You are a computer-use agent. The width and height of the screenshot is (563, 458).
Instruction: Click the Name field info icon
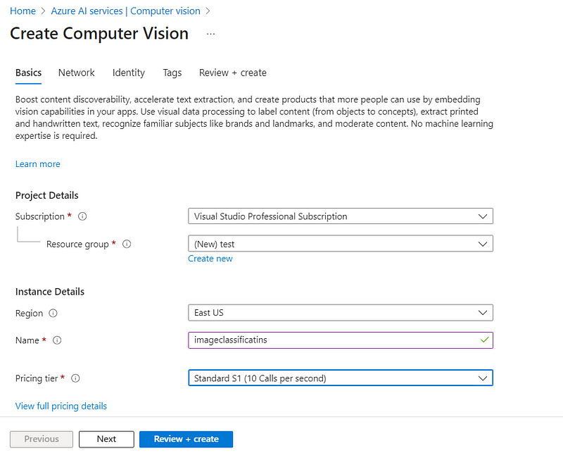(57, 340)
